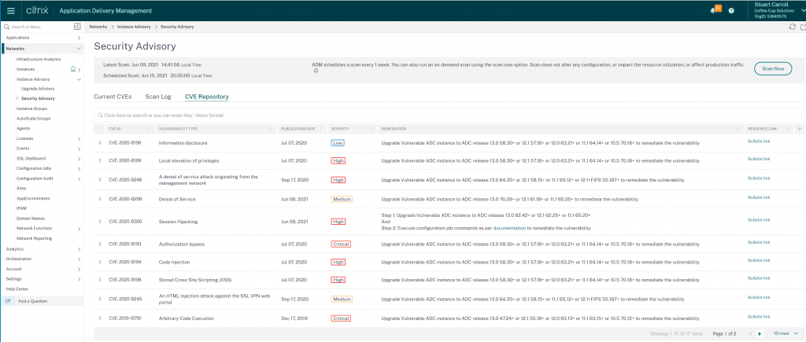The width and height of the screenshot is (806, 342).
Task: Expand row CVE-2020-8246
Action: [x=100, y=180]
